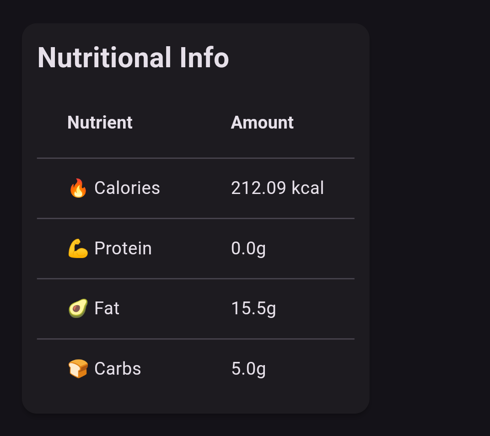Click the divider line below the table header
This screenshot has height=436, width=490.
click(196, 158)
